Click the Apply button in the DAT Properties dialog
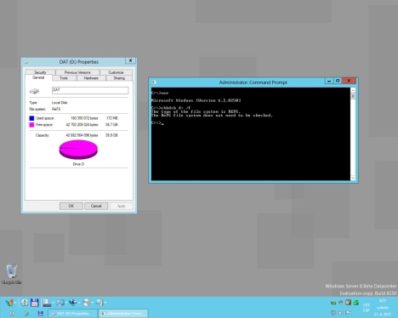The image size is (398, 318). 122,206
